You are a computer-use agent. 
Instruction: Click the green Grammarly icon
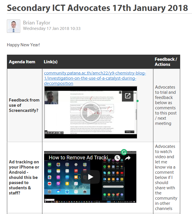[124, 152]
